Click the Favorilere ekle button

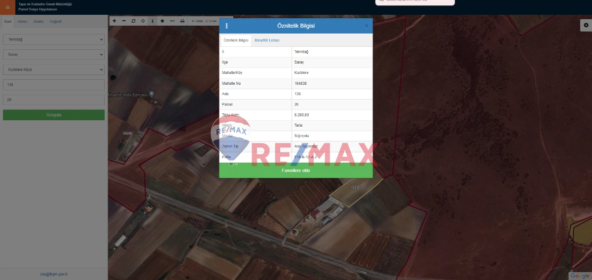(x=296, y=171)
